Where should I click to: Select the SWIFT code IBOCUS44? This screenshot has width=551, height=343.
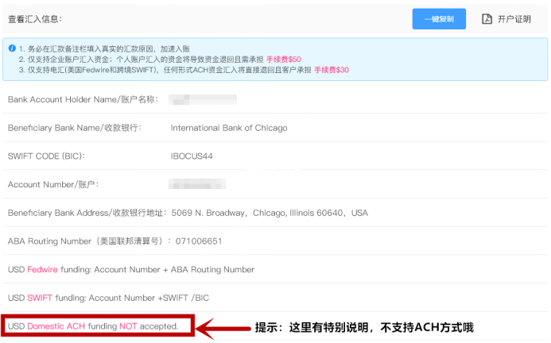coord(192,156)
